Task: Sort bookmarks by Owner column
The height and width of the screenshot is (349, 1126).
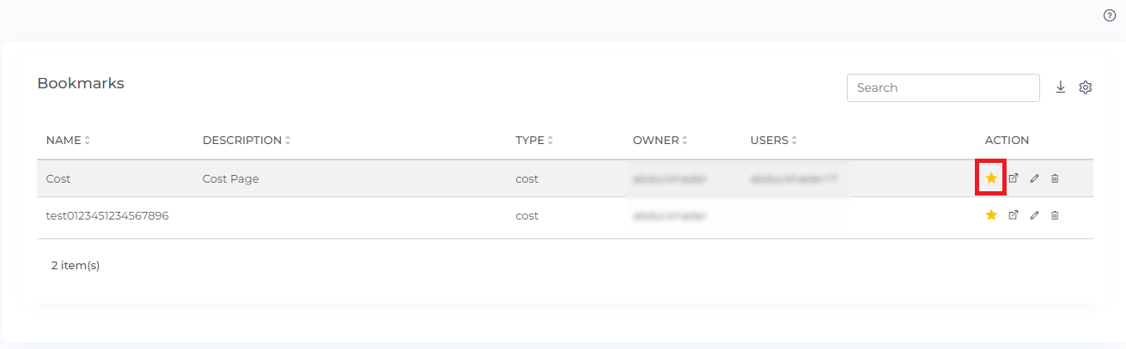Action: 685,141
